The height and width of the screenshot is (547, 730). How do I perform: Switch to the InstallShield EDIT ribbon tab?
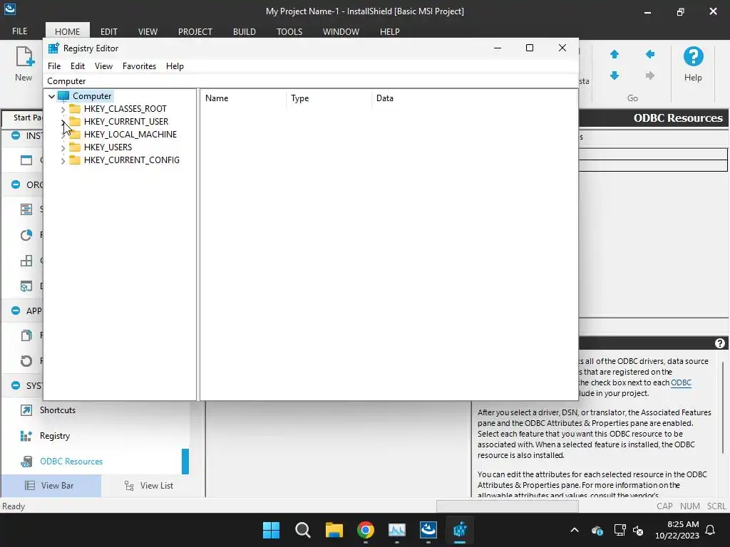point(109,31)
